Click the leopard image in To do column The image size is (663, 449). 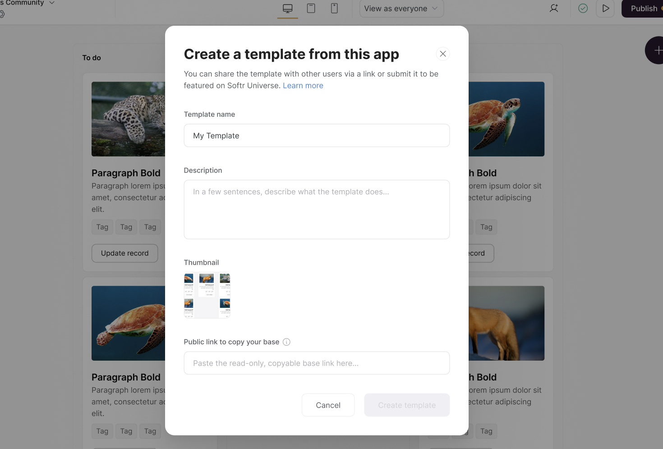point(129,119)
